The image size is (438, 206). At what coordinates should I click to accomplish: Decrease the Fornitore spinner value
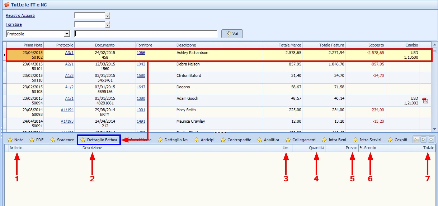(x=108, y=26)
